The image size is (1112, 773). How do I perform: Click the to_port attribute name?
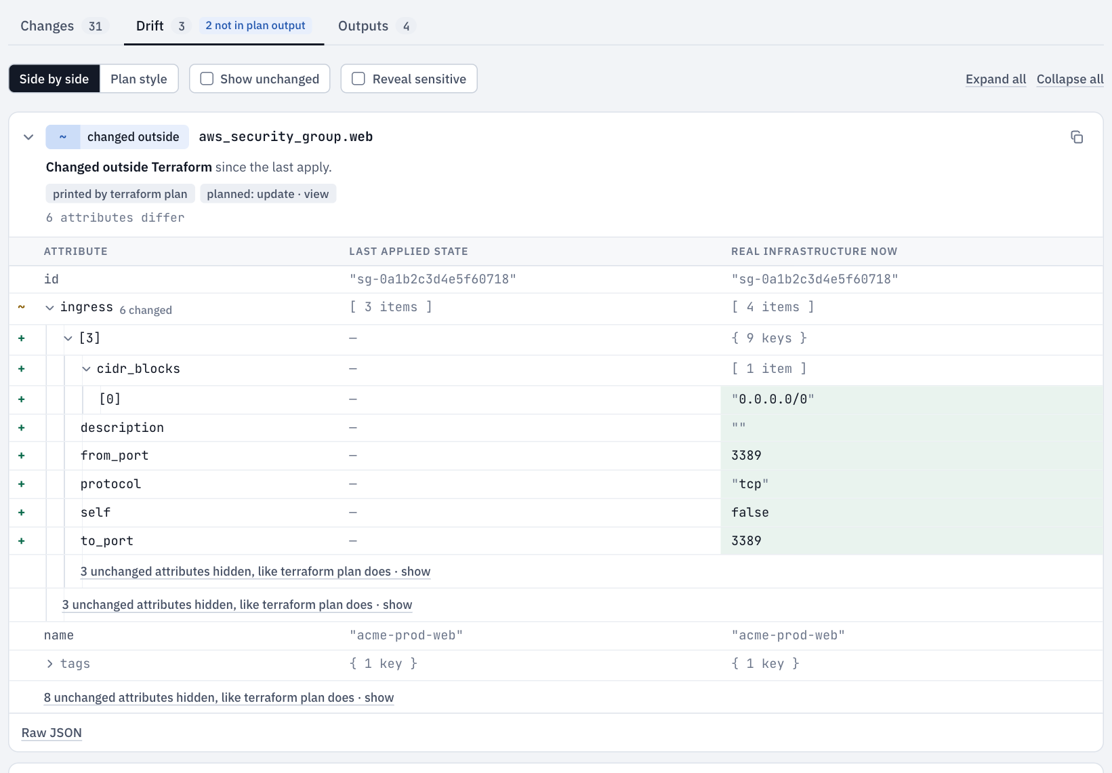[x=107, y=541]
